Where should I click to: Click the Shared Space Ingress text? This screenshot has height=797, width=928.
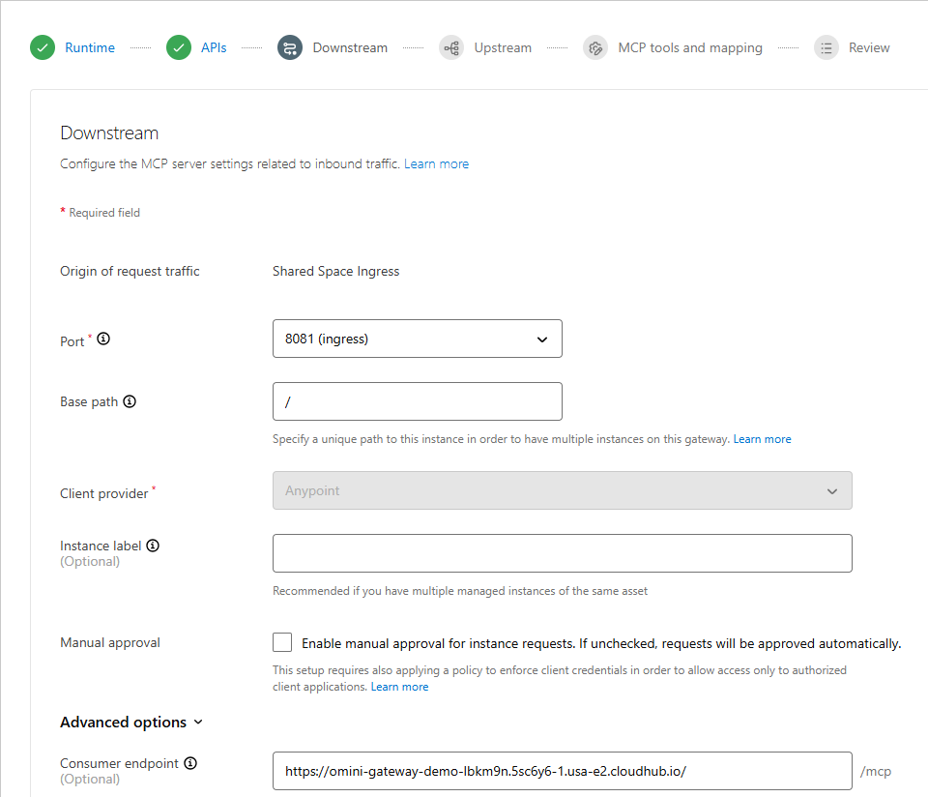pyautogui.click(x=335, y=271)
